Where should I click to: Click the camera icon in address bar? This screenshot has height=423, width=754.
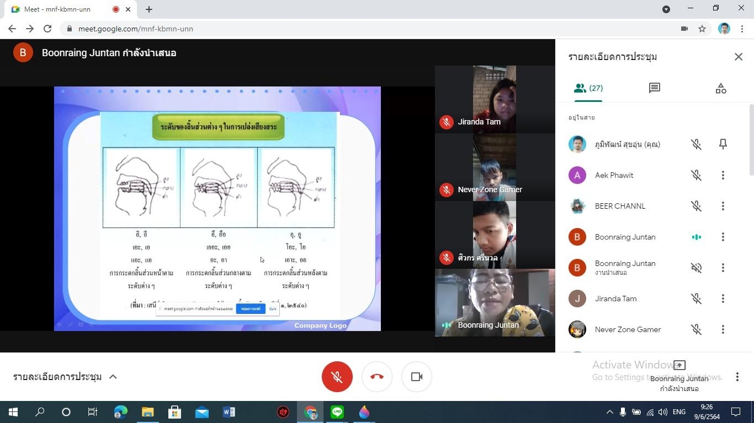(x=684, y=29)
